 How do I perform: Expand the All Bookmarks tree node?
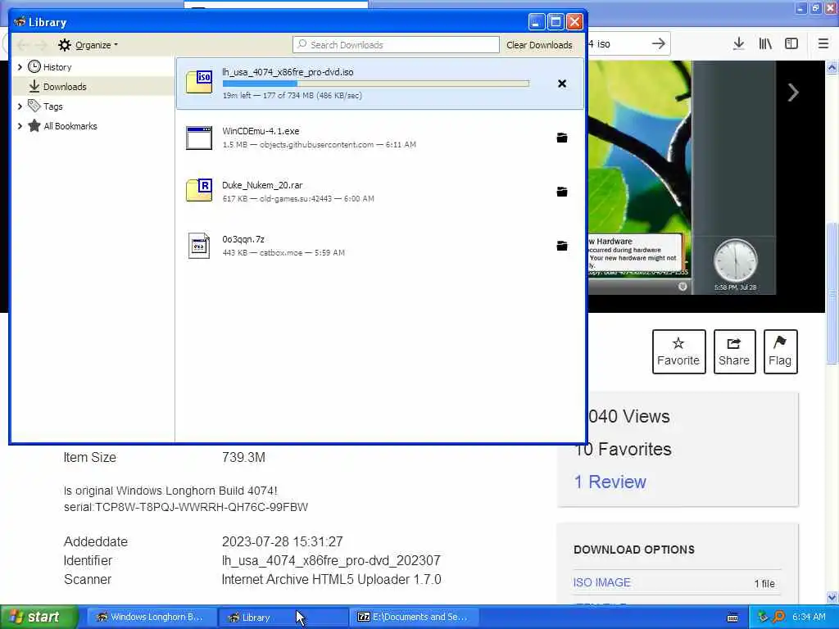pyautogui.click(x=20, y=126)
